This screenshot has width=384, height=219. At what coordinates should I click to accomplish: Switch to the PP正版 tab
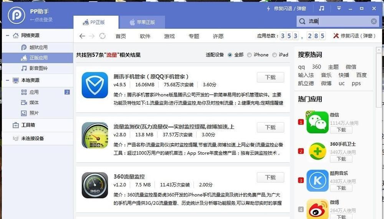click(96, 22)
